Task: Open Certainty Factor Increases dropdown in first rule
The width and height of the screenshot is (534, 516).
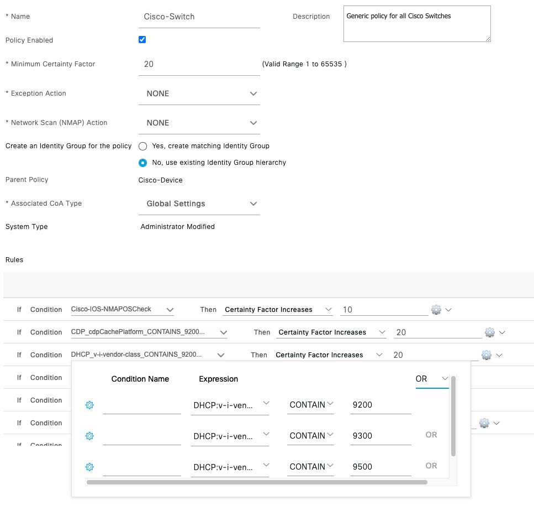Action: click(x=278, y=310)
